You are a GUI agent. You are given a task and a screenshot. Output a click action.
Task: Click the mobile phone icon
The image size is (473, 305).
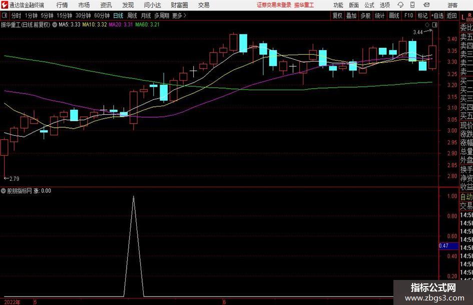click(412, 5)
